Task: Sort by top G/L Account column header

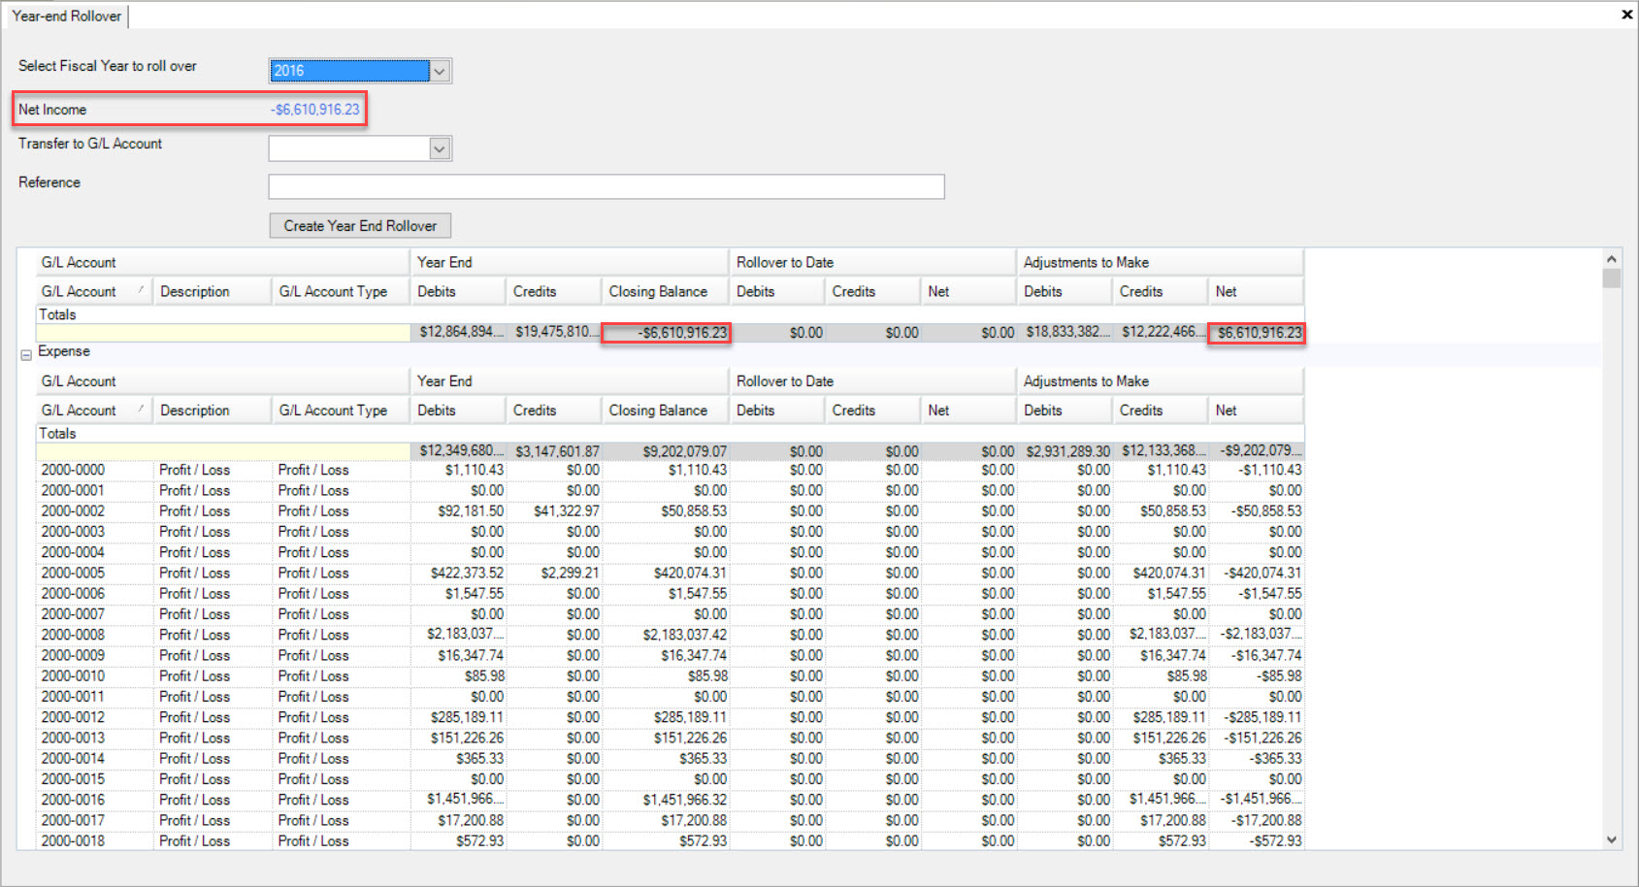Action: click(x=93, y=291)
